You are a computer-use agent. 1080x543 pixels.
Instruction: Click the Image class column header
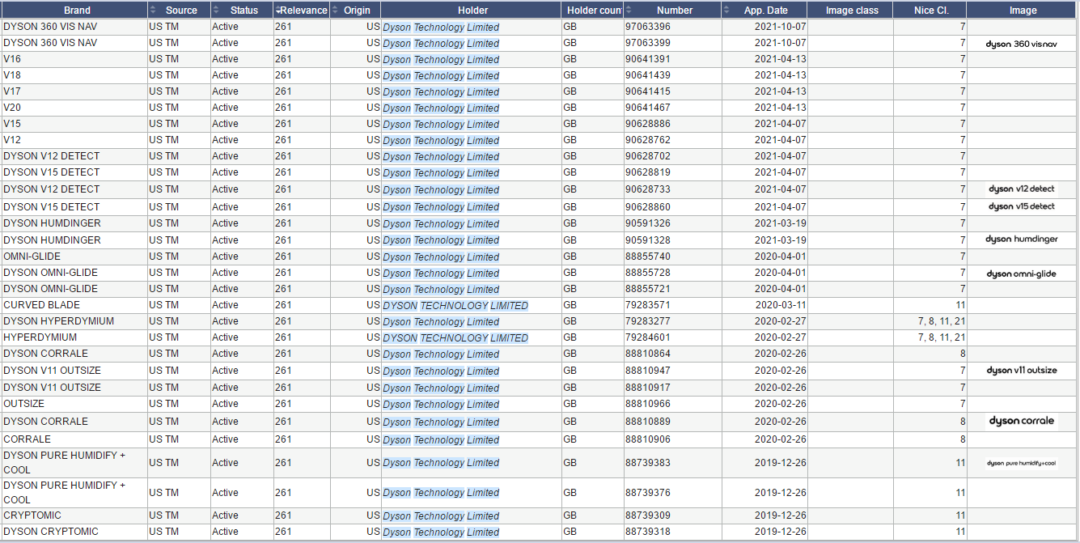tap(852, 10)
